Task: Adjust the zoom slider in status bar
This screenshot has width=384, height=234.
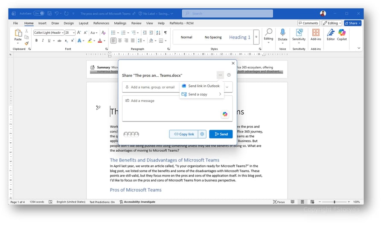Action: [x=334, y=202]
